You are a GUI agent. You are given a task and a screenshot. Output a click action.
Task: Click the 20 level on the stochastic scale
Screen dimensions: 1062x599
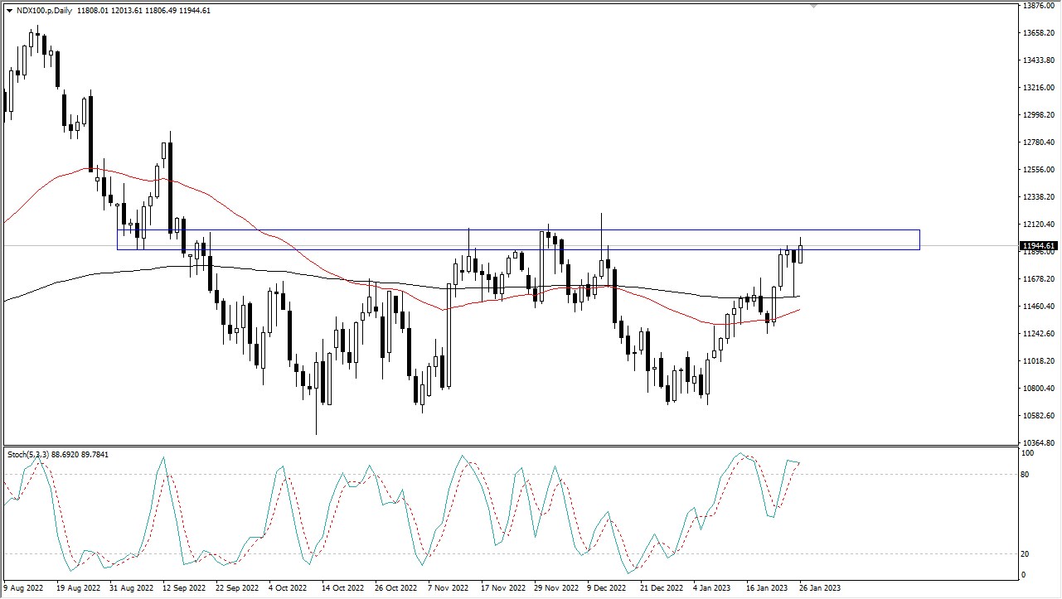[1026, 554]
